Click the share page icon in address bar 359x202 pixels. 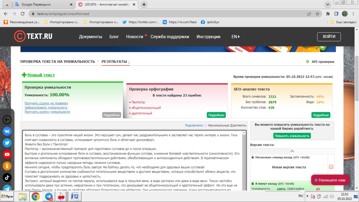[x=309, y=13]
